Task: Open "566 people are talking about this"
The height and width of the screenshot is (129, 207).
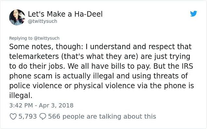Action: point(102,117)
